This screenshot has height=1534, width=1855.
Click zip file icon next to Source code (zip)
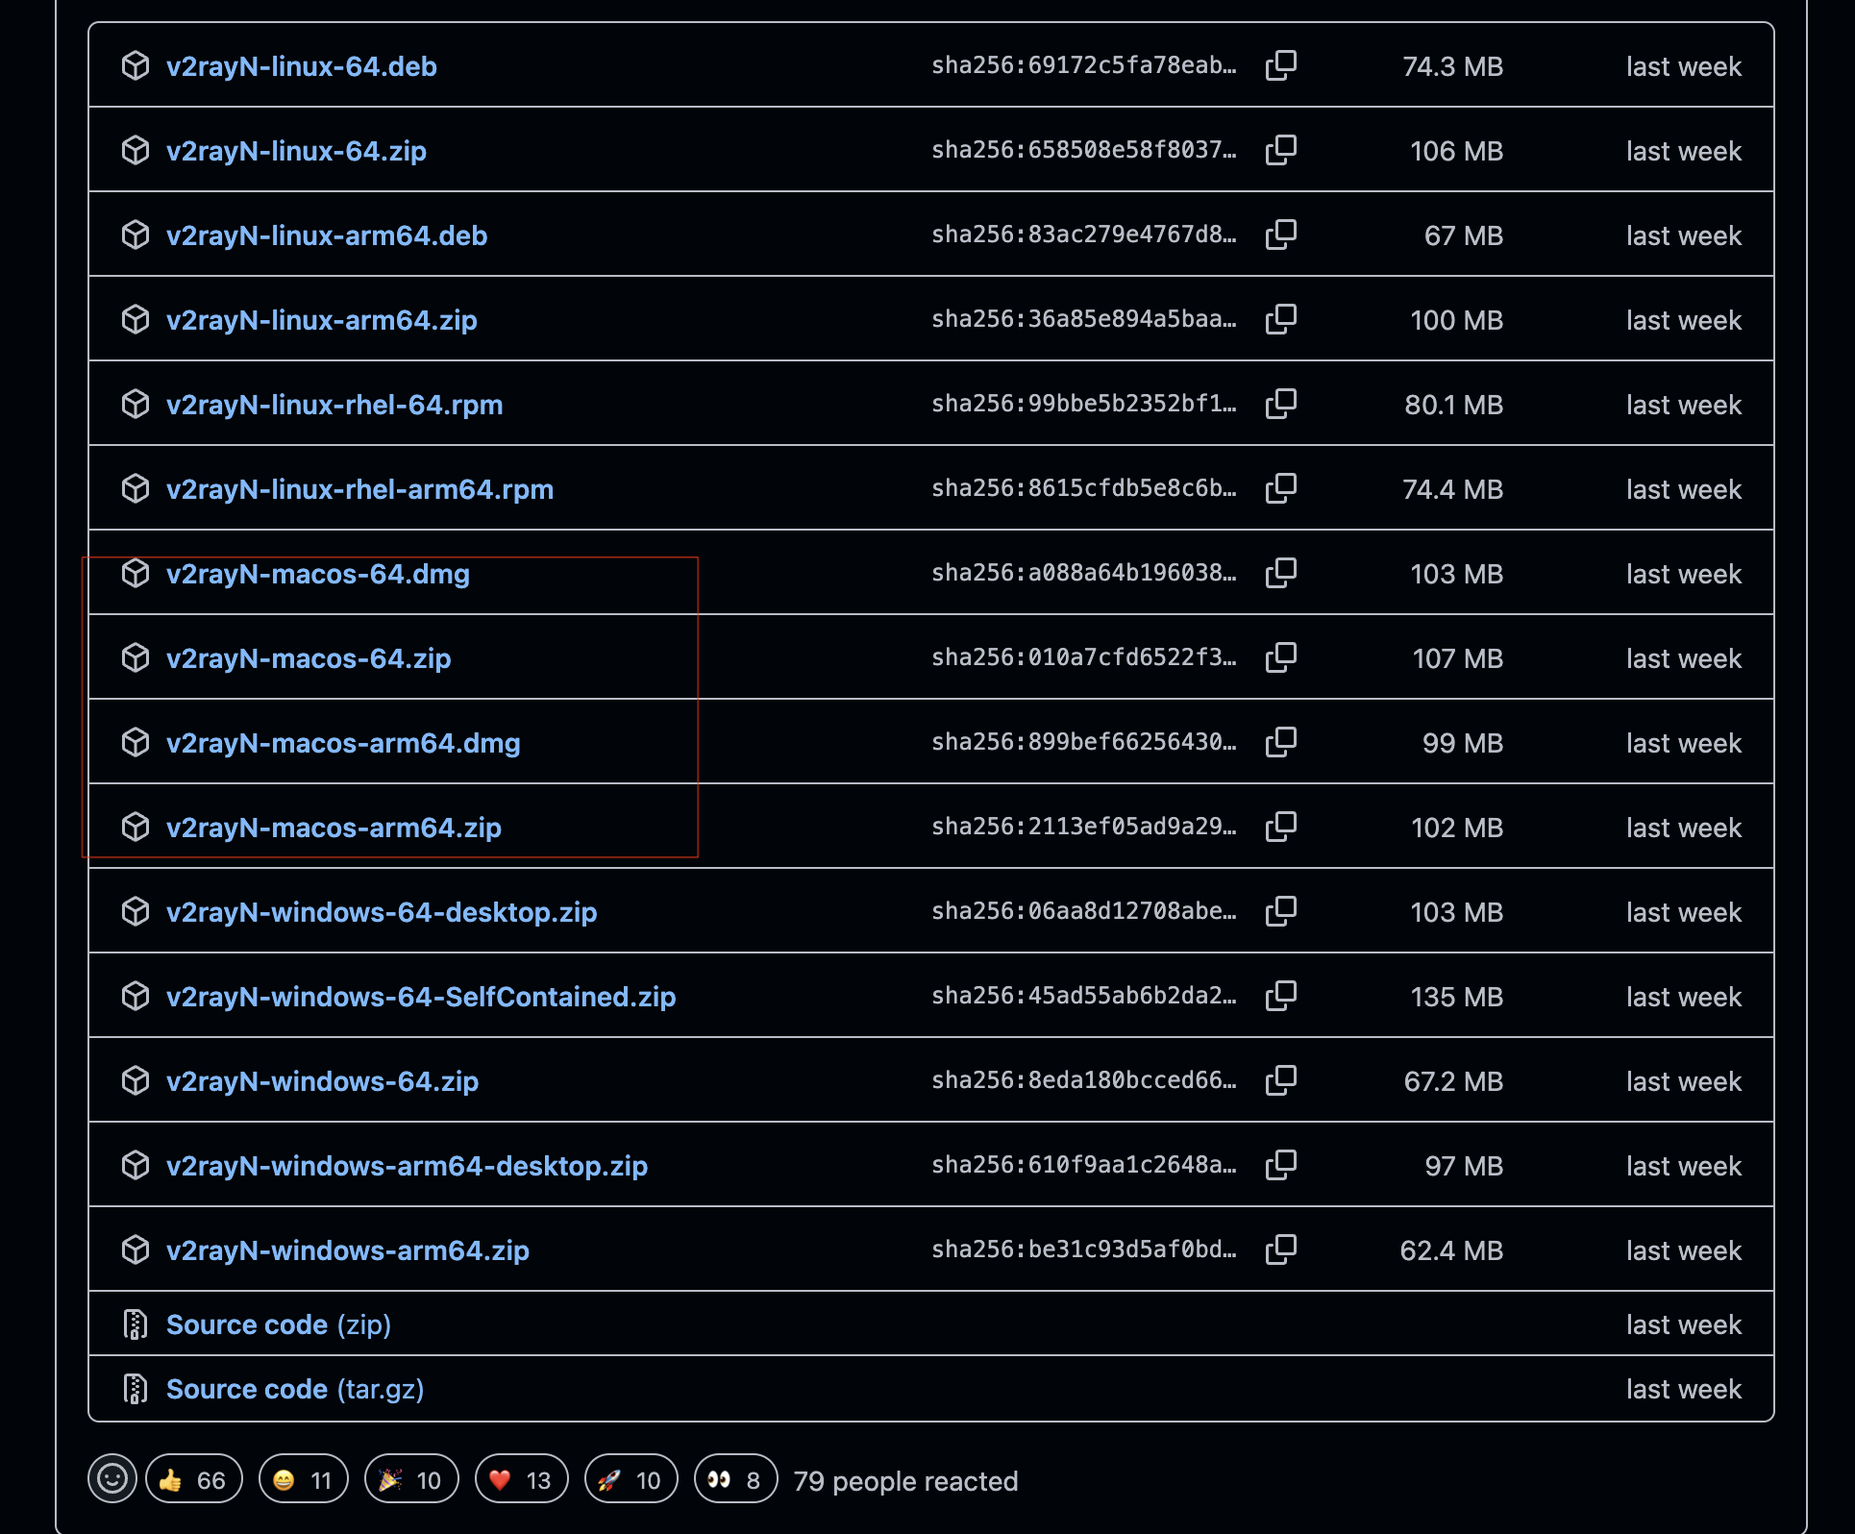pos(136,1324)
